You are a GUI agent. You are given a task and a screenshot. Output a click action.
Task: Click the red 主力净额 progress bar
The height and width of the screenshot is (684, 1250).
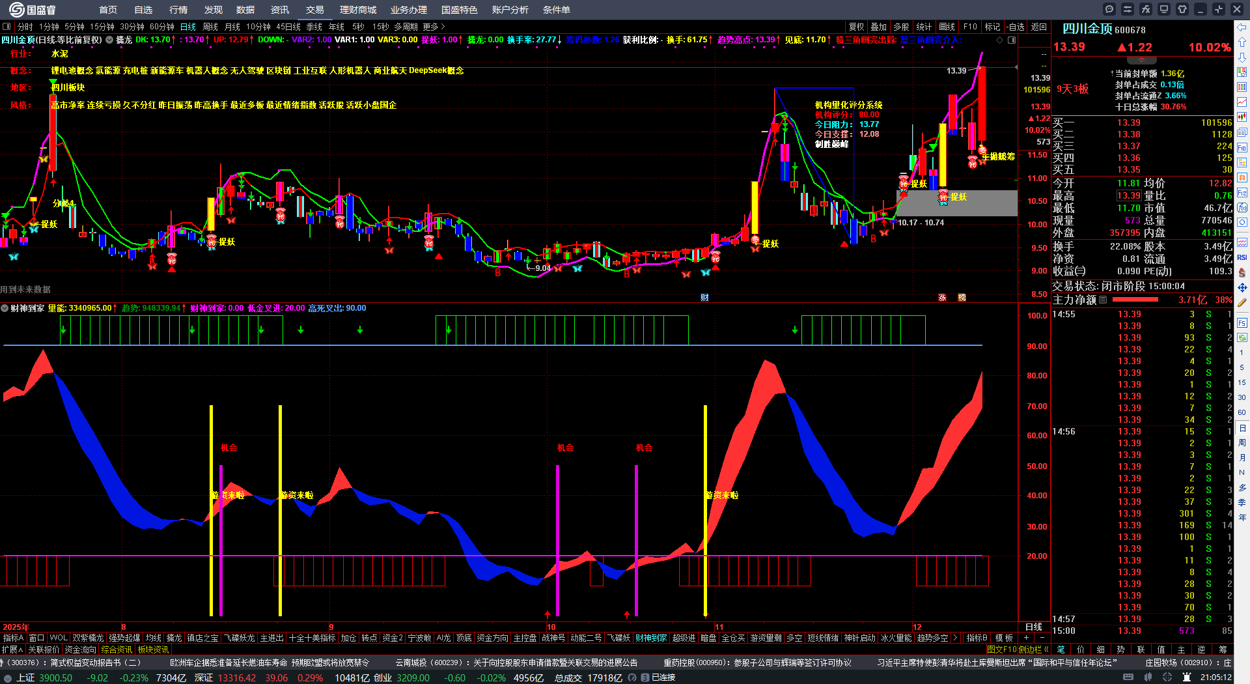point(1135,300)
